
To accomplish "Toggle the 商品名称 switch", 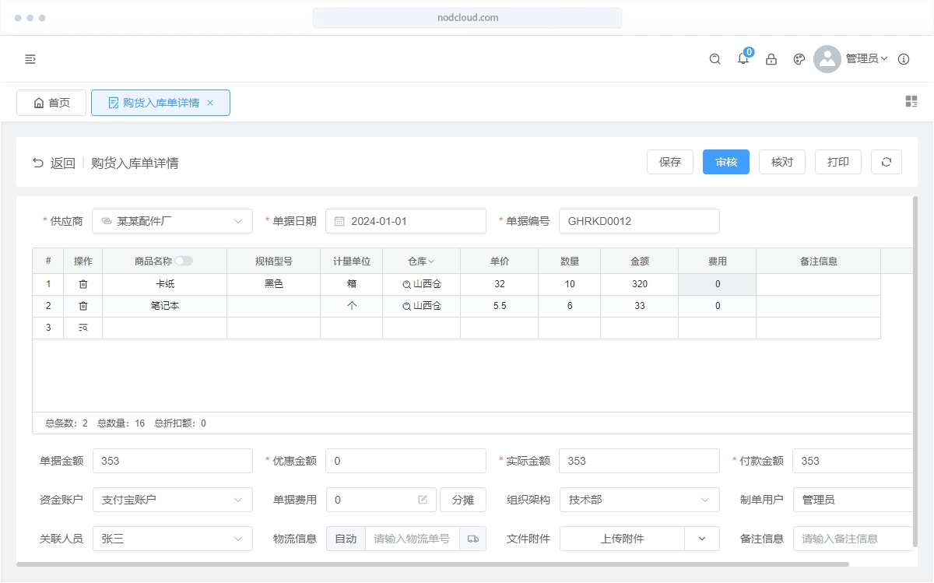I will click(x=184, y=262).
